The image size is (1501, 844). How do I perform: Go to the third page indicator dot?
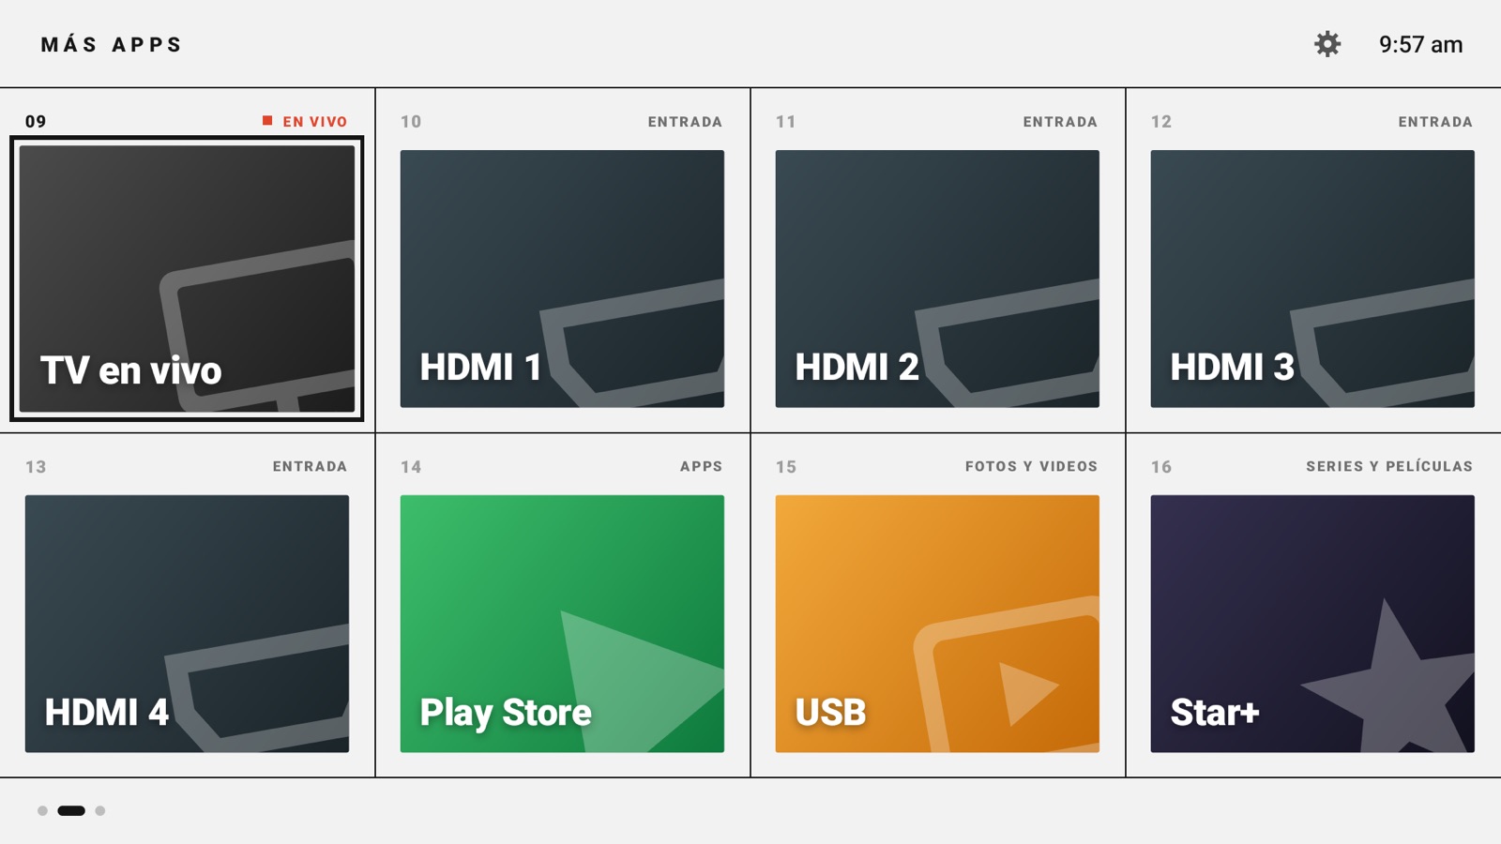click(x=100, y=810)
